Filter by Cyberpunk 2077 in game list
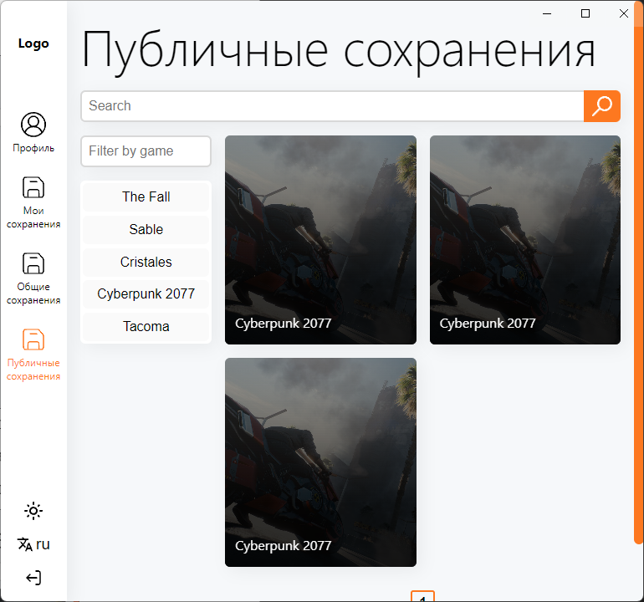 click(x=146, y=293)
